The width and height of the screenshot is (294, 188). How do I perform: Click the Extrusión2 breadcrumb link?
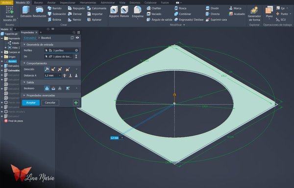(x=30, y=38)
